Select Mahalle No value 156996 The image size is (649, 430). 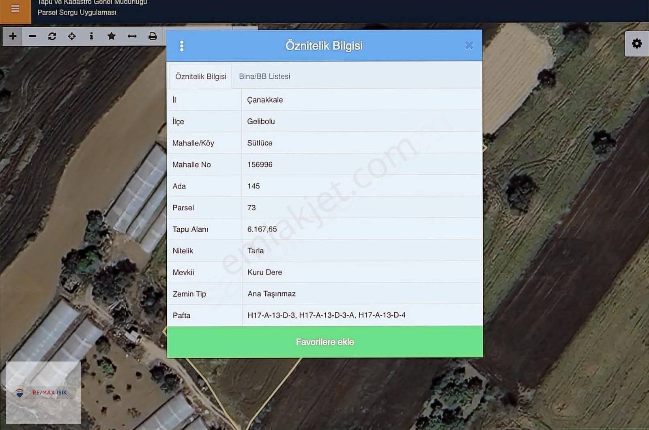coord(260,165)
